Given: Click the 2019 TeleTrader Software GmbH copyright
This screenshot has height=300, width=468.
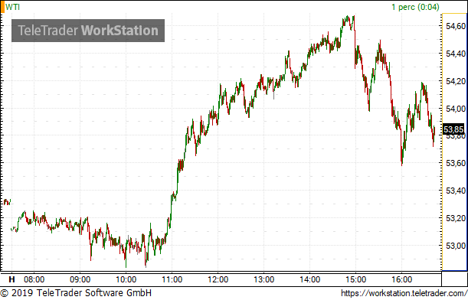Looking at the screenshot, I should pos(76,293).
